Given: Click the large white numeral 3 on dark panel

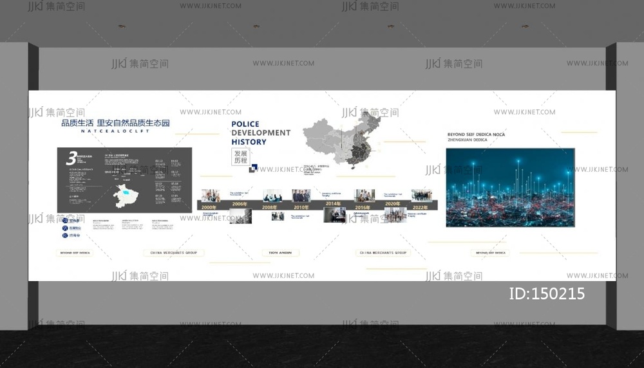Looking at the screenshot, I should (x=71, y=158).
